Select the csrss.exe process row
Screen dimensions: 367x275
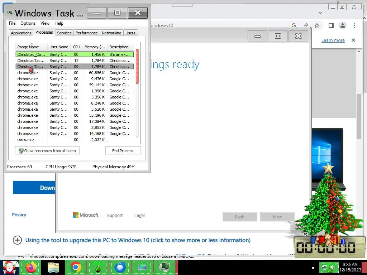pyautogui.click(x=75, y=139)
